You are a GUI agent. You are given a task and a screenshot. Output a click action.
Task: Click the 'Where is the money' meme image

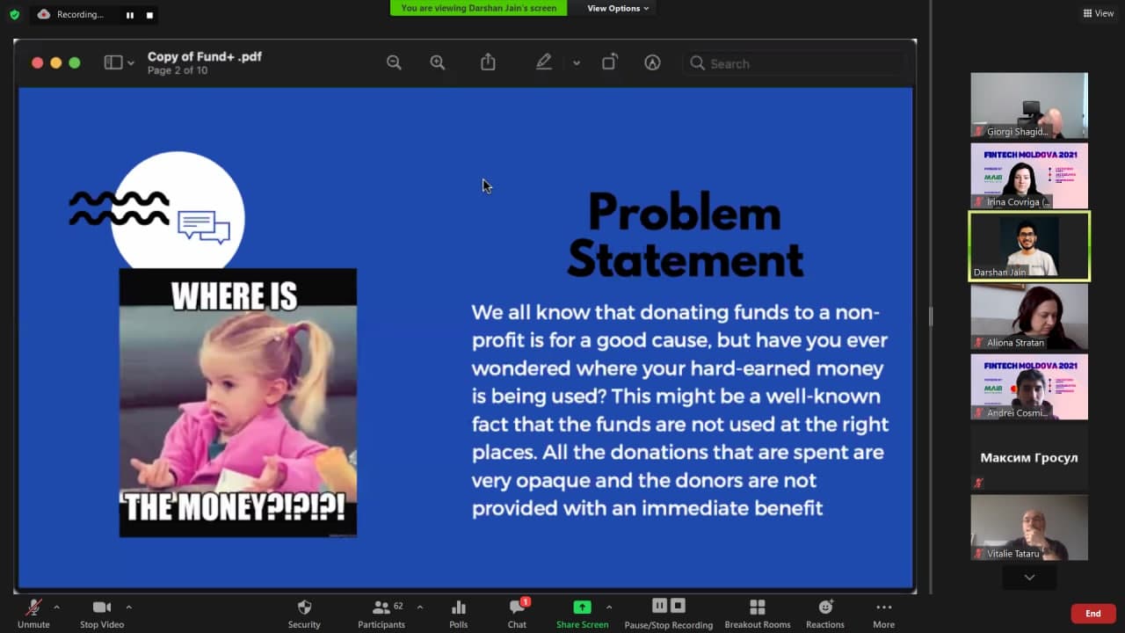click(238, 403)
